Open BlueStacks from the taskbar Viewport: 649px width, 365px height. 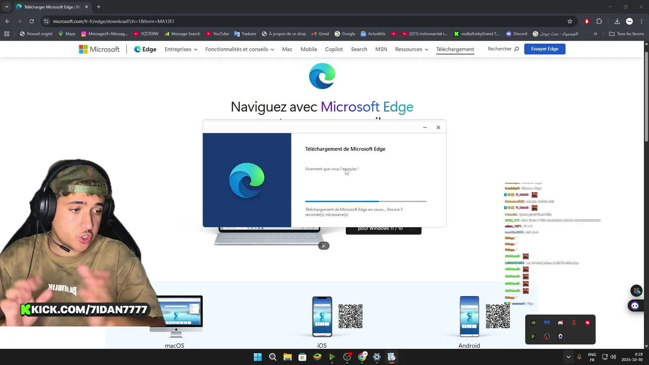click(317, 357)
